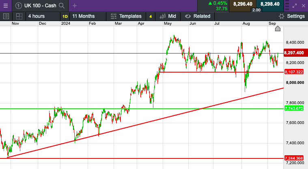This screenshot has height=169, width=308.
Task: Open the hamburger menu in the purple bar
Action: coord(6,6)
